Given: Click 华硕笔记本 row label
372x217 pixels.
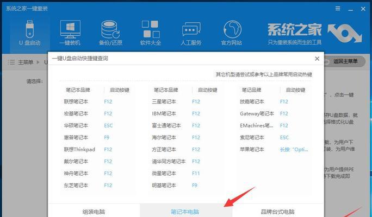Looking at the screenshot, I should [76, 125].
